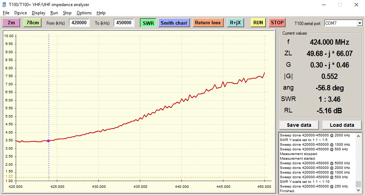The width and height of the screenshot is (365, 195).
Task: Display the R+jX plot
Action: (x=235, y=23)
